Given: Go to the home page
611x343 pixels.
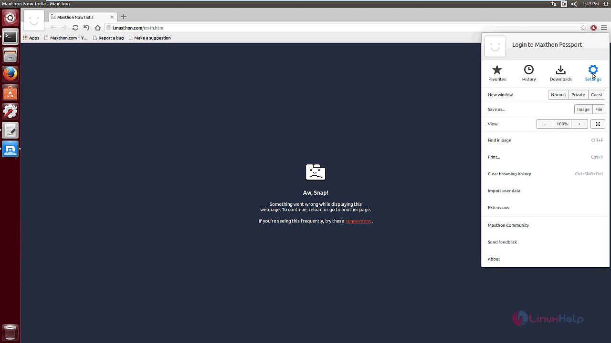Looking at the screenshot, I should click(x=97, y=28).
